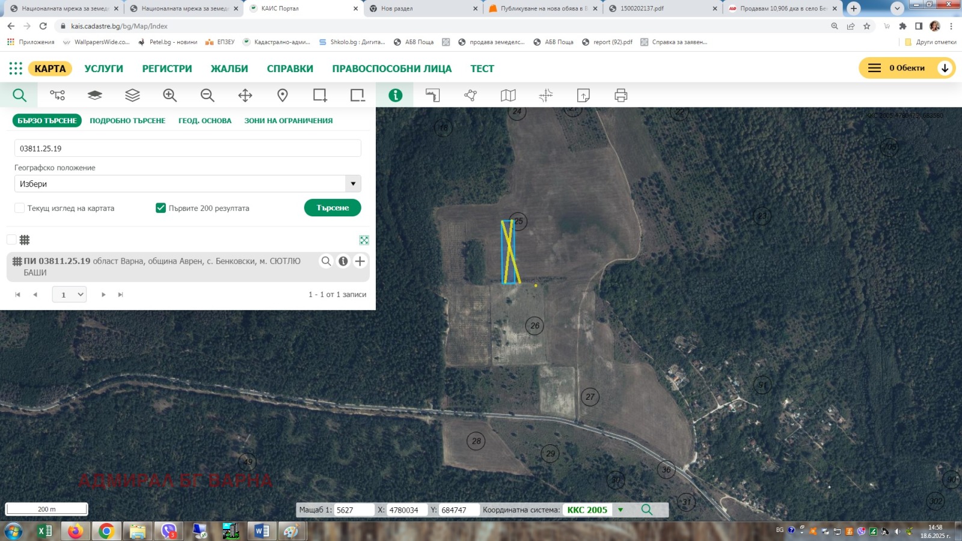Zoom to parcel 03811.25.19 result
962x541 pixels.
(x=326, y=261)
